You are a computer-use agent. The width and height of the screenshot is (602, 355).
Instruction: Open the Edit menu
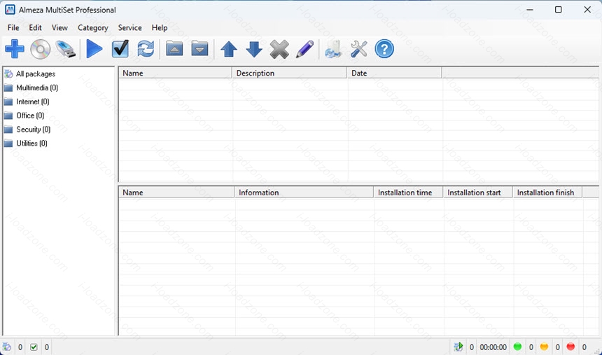(x=35, y=28)
